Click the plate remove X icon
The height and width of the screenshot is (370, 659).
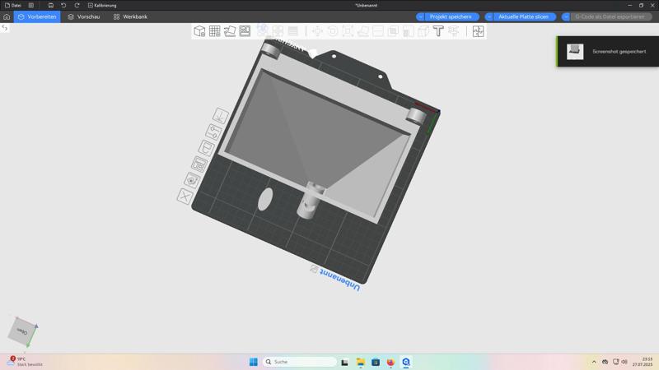pos(185,196)
